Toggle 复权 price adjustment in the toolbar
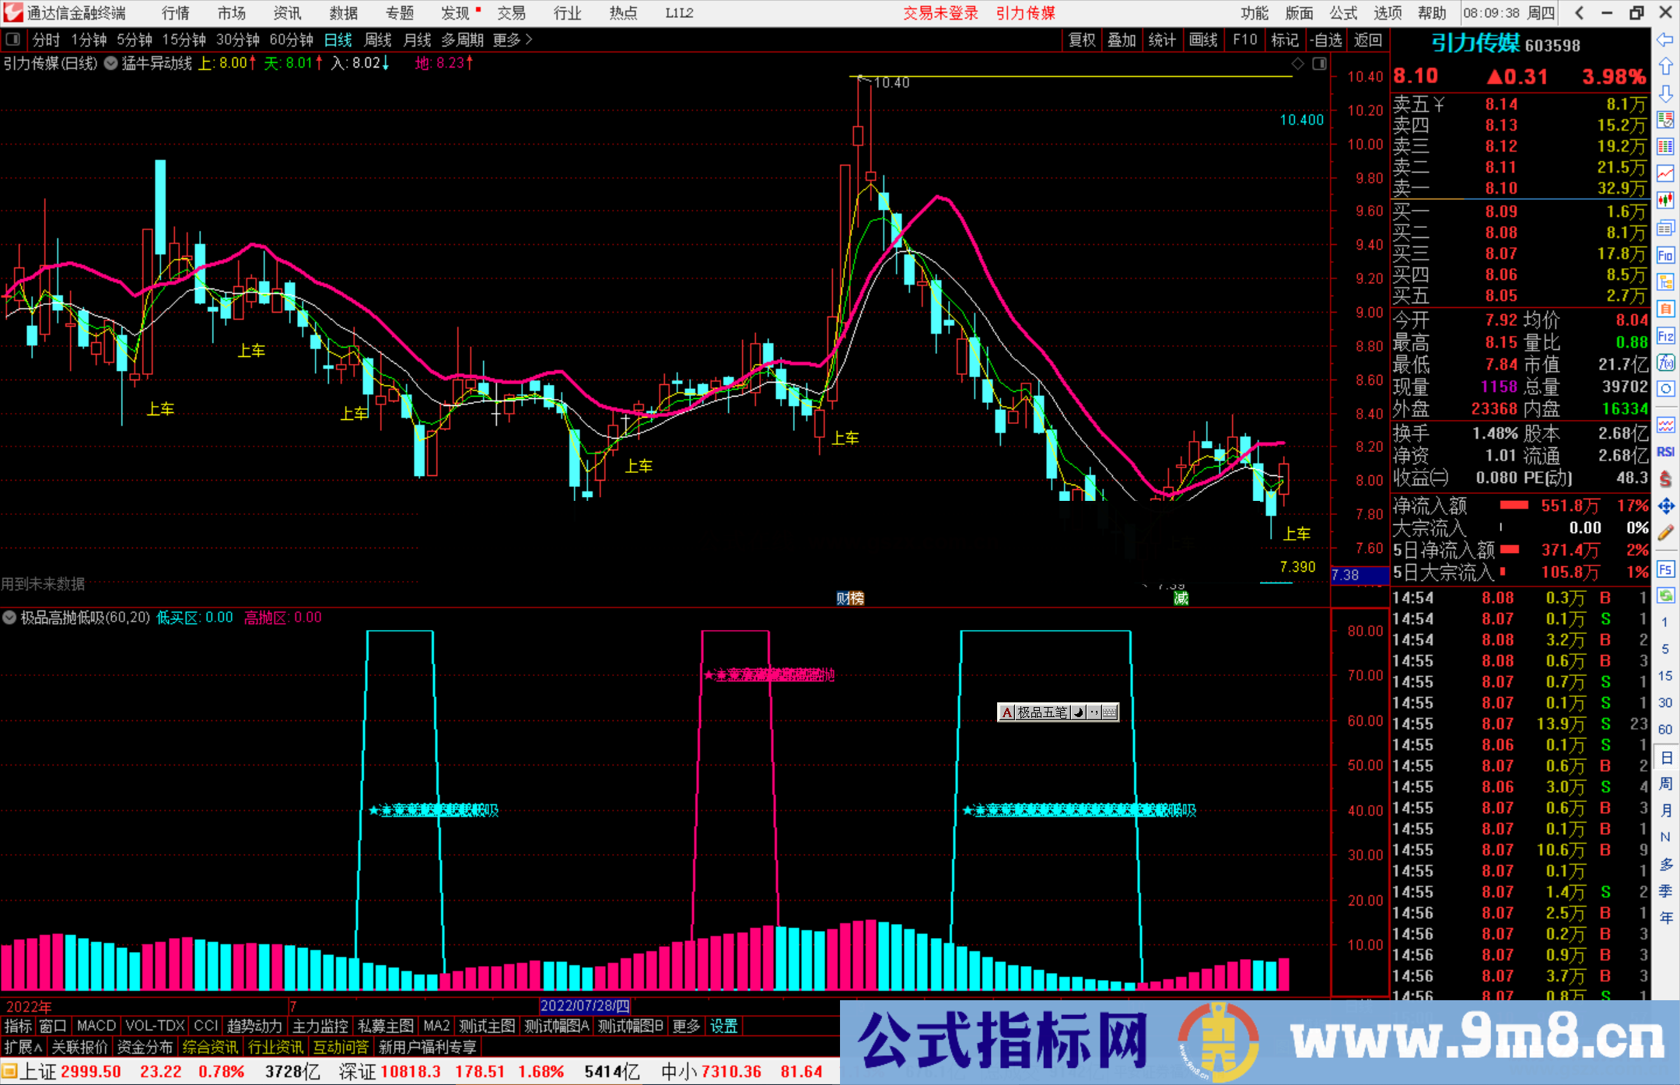The height and width of the screenshot is (1085, 1680). click(1081, 39)
